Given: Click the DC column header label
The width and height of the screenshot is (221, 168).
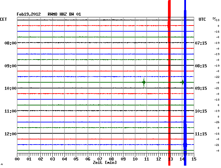Looking at the screenshot, I should [x=214, y=18].
